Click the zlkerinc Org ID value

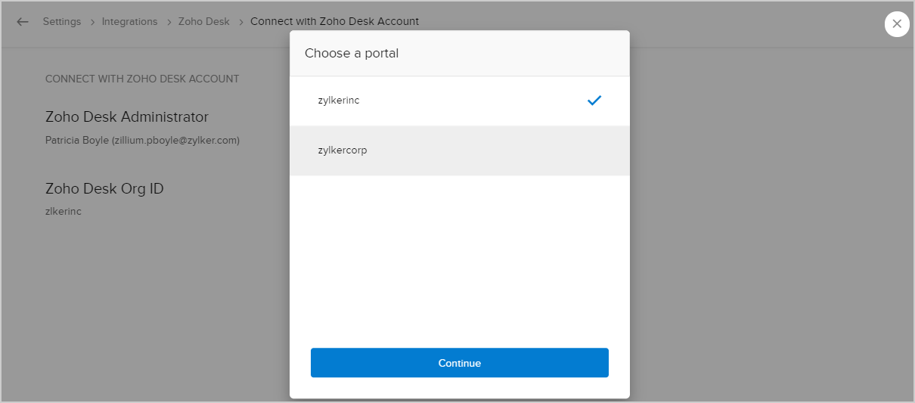point(64,212)
